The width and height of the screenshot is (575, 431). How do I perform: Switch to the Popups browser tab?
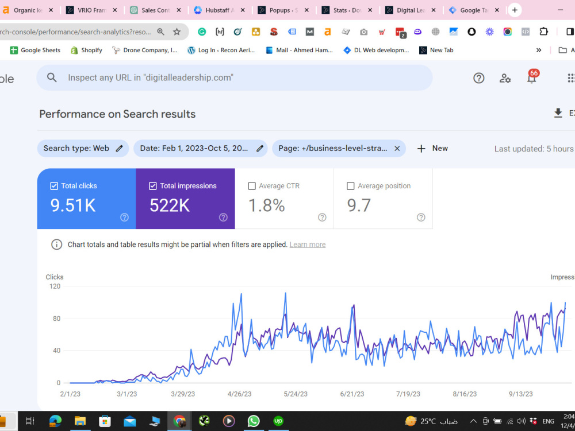283,10
